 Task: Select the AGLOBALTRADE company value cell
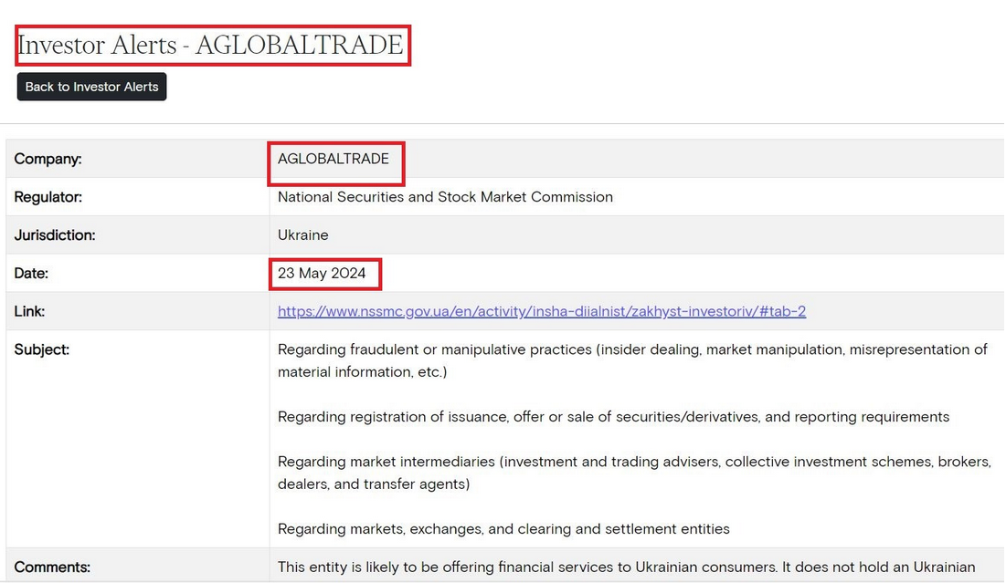click(x=334, y=159)
